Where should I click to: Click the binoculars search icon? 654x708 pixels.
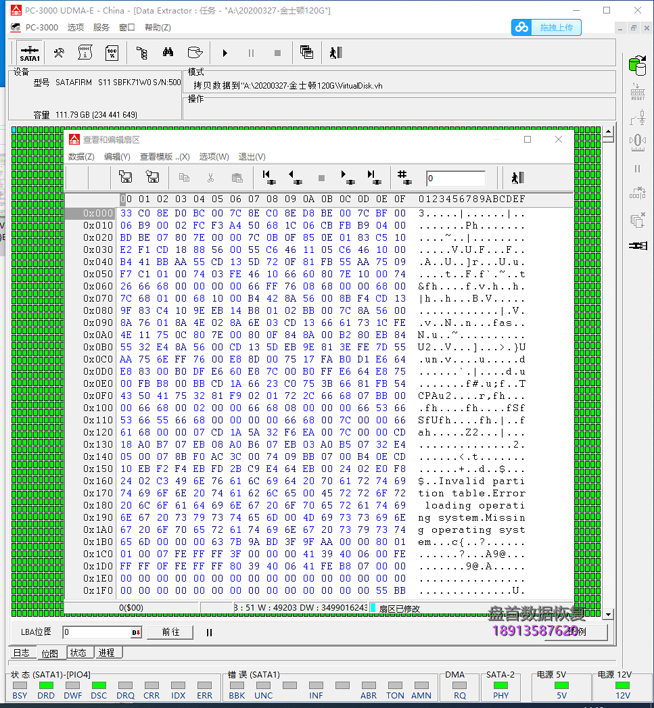pyautogui.click(x=168, y=52)
